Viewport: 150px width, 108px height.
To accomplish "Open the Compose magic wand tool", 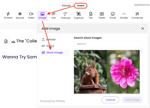I will coord(137,16).
